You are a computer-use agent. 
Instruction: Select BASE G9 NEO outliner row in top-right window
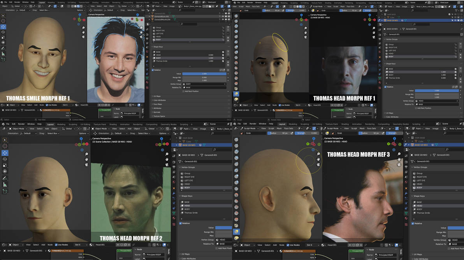click(x=420, y=20)
